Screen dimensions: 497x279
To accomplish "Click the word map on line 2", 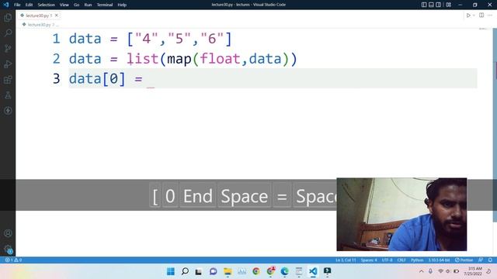I will coord(179,59).
